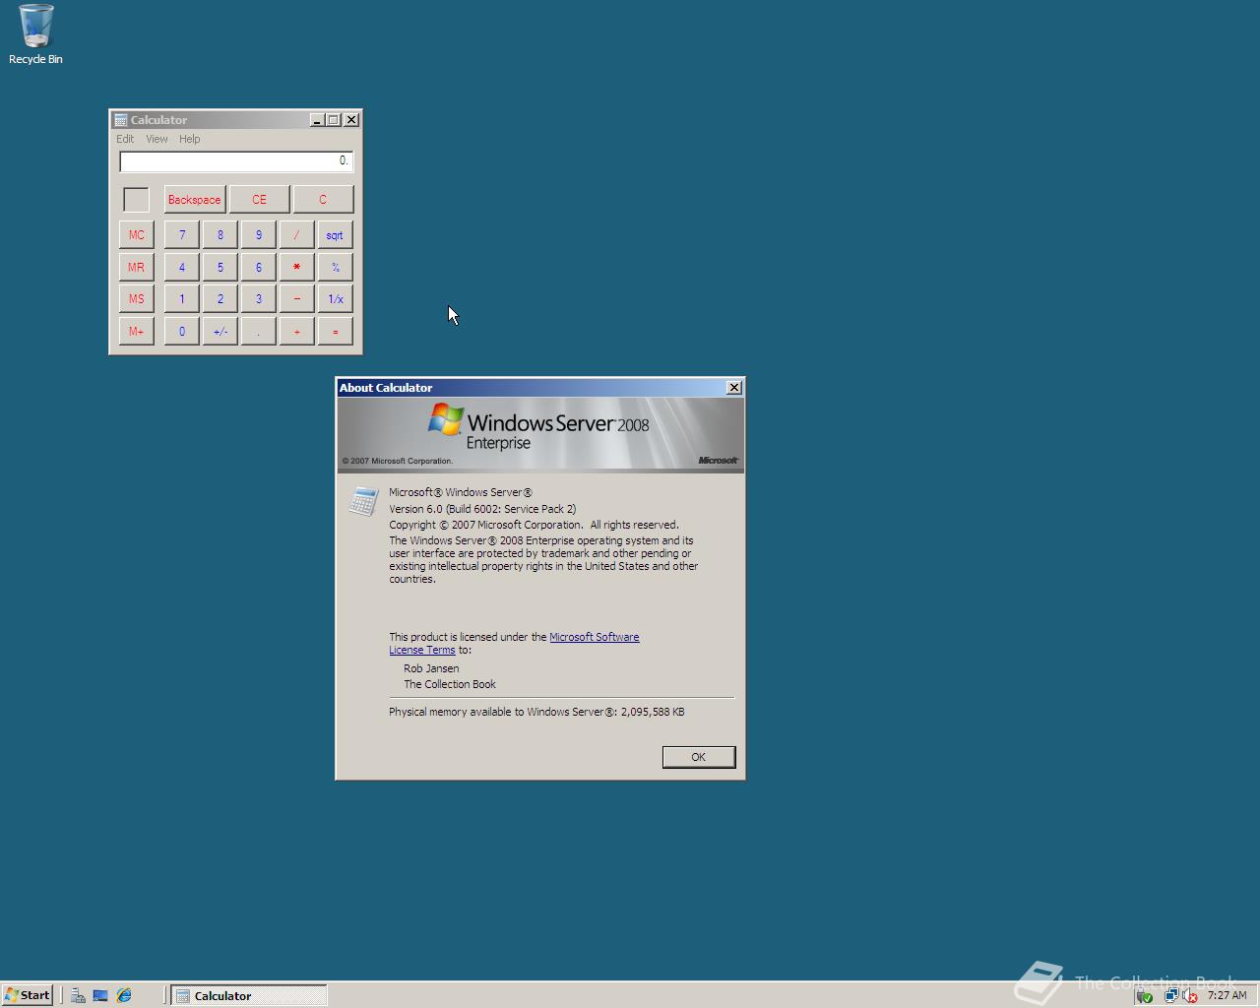Click the digit 4 key
This screenshot has width=1260, height=1008.
tap(182, 268)
